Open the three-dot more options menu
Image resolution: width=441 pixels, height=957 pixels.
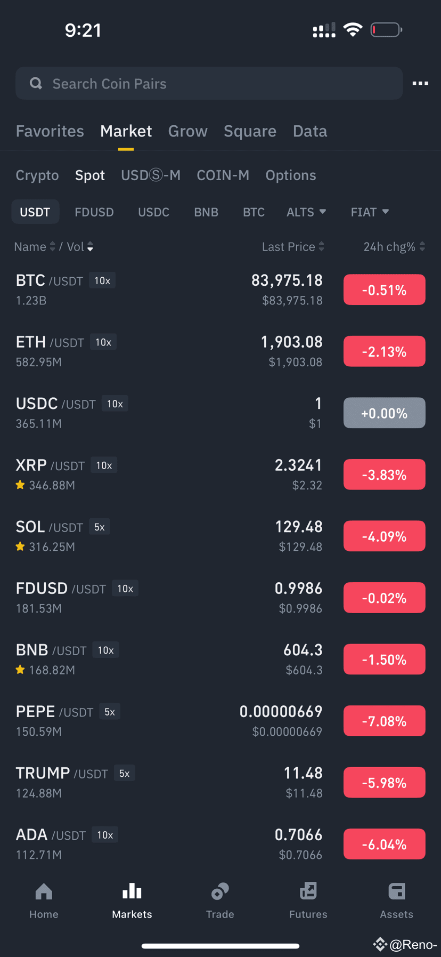coord(420,83)
